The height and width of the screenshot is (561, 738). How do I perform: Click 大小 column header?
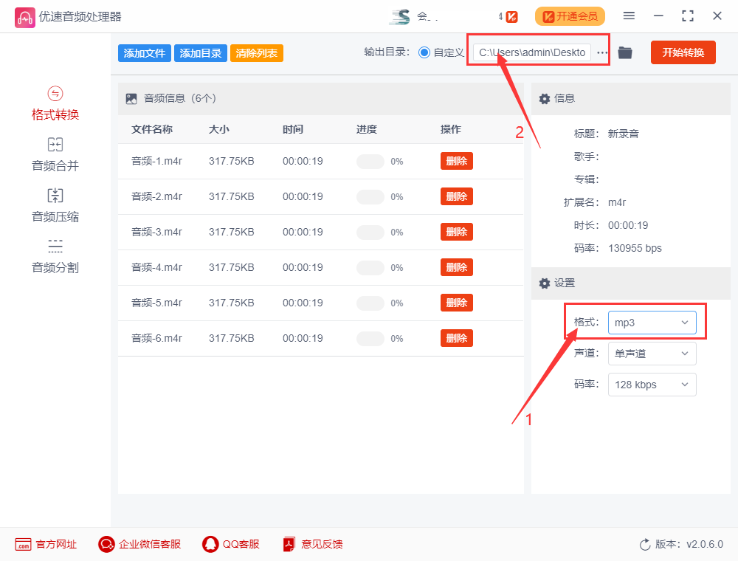tap(219, 129)
